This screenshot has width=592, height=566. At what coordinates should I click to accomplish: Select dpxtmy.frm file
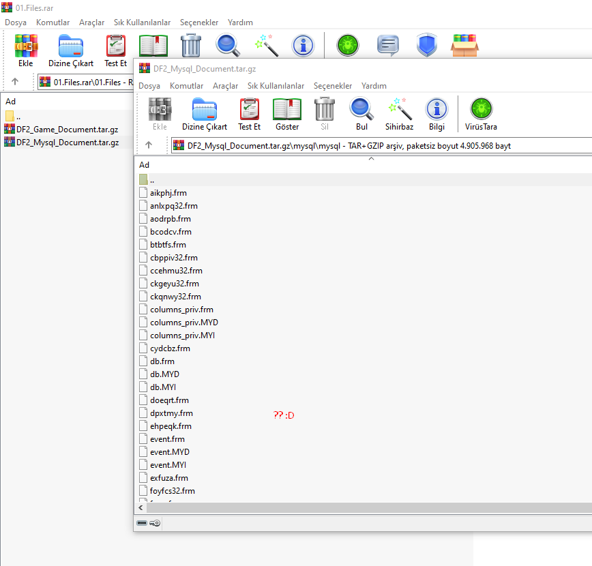(x=166, y=413)
